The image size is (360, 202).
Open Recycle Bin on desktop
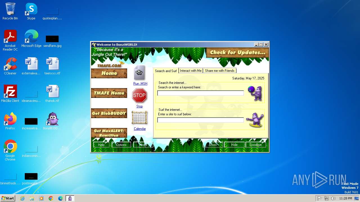[10, 11]
